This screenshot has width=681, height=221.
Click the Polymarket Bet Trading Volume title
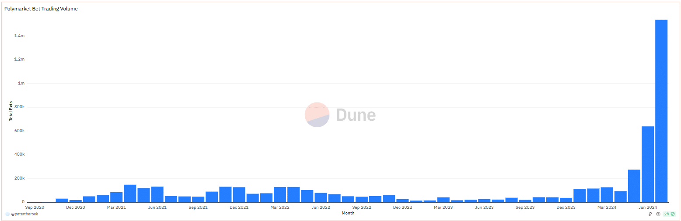[41, 9]
